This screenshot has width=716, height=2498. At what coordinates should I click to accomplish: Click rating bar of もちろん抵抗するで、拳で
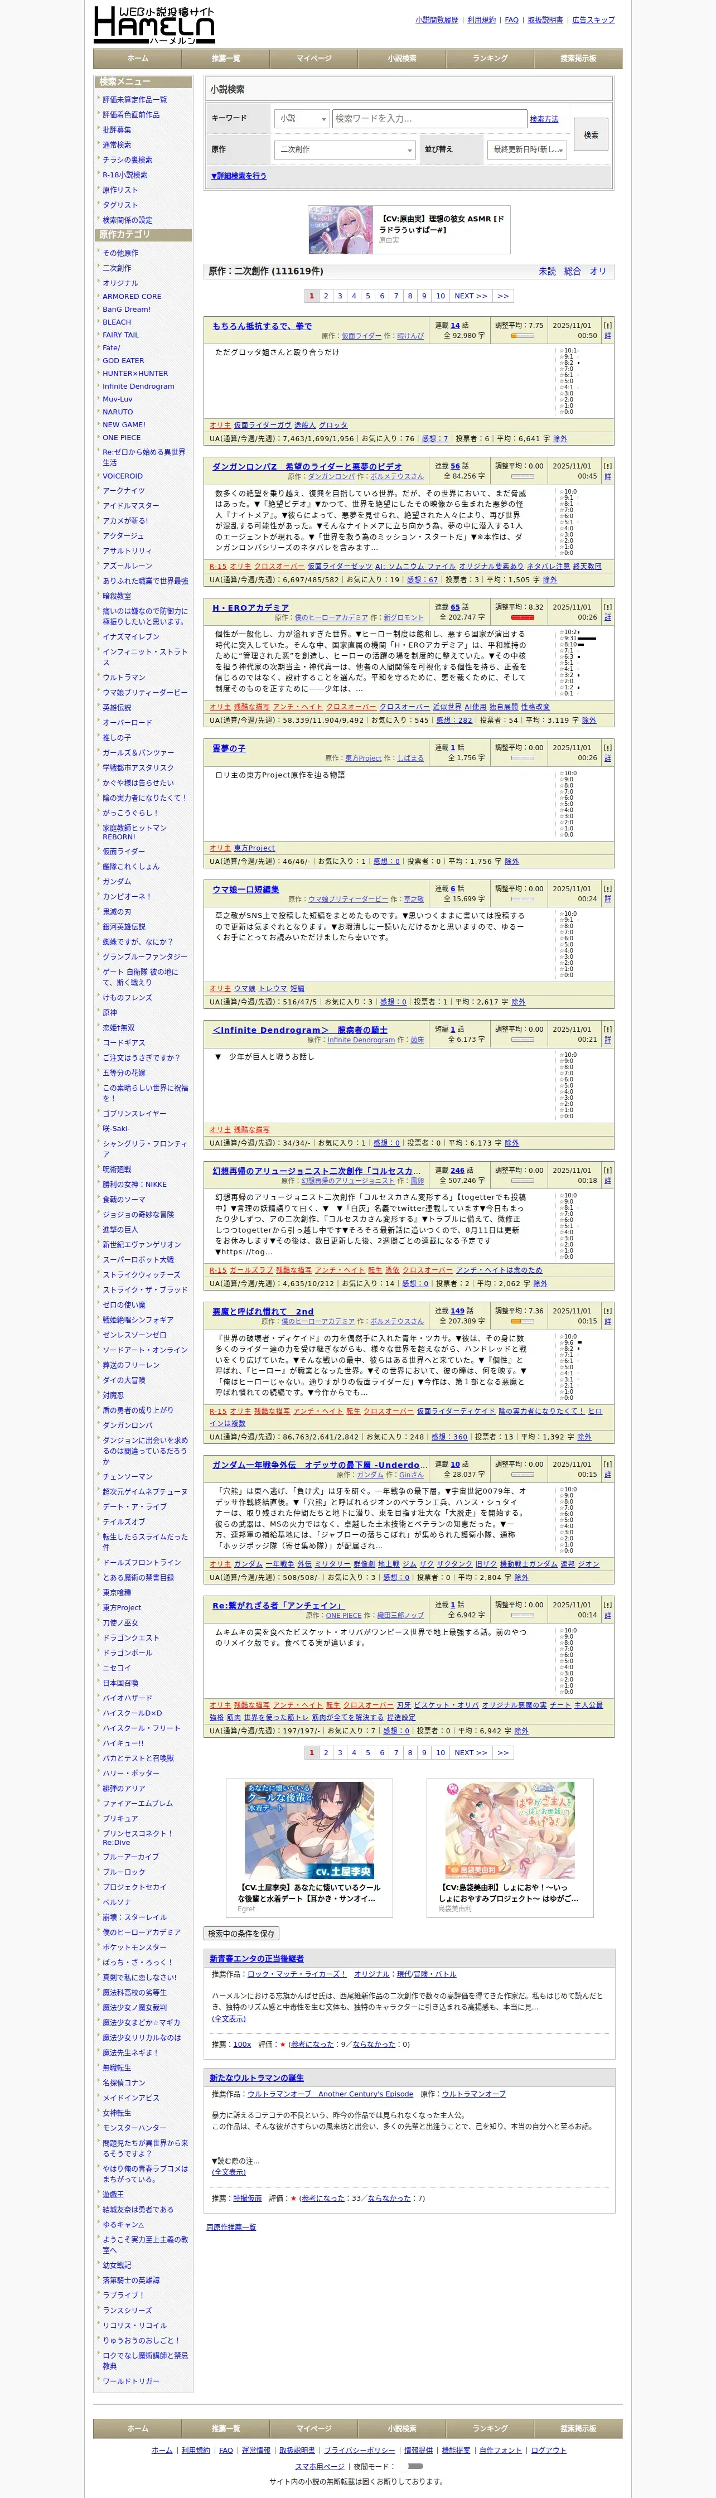522,336
